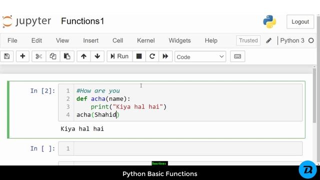The height and width of the screenshot is (180, 320).
Task: Click the def acha(name): code line
Action: [103, 99]
